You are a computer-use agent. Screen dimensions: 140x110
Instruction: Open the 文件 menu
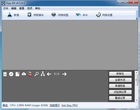tap(6, 8)
